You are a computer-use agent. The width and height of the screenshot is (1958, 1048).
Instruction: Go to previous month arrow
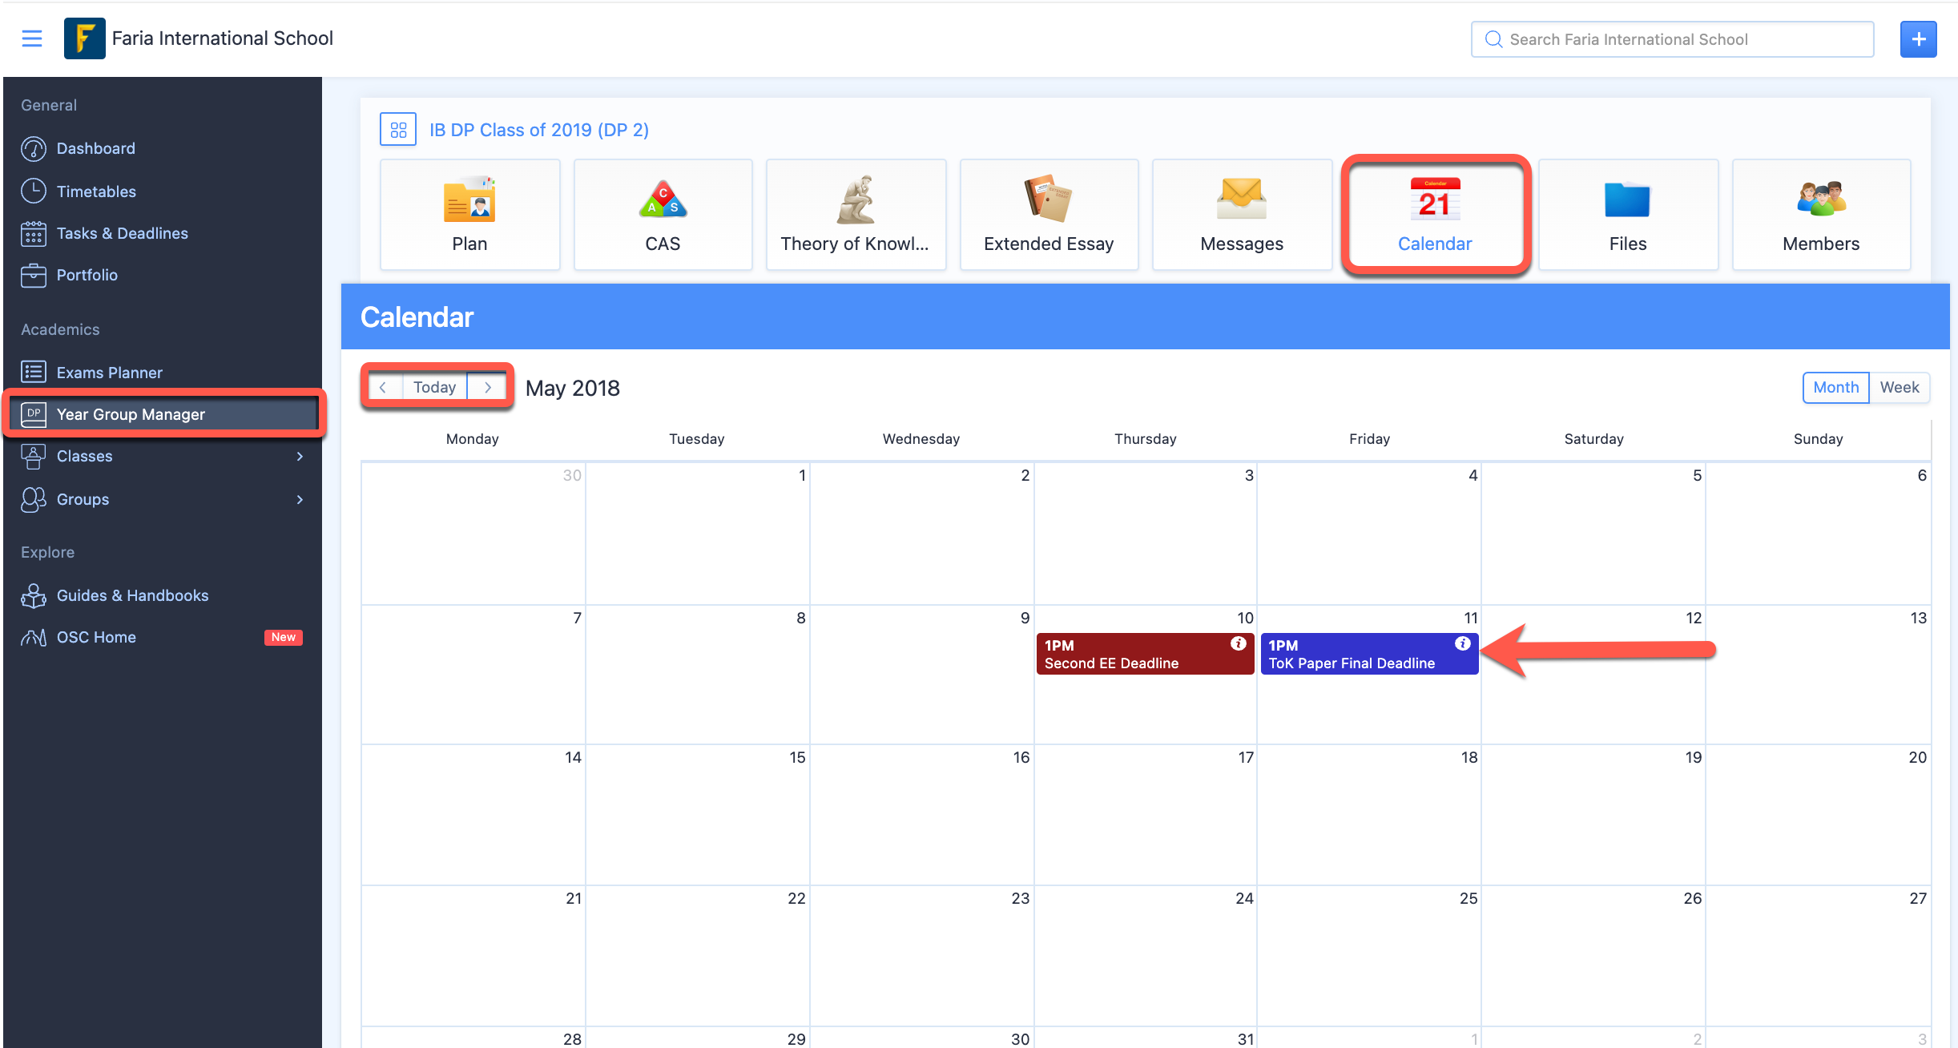pos(383,388)
